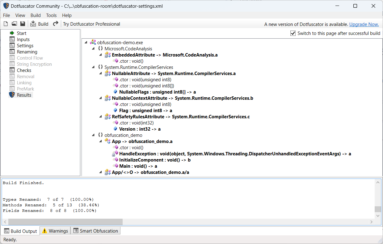Click the output pane scroll down arrow

(378, 216)
